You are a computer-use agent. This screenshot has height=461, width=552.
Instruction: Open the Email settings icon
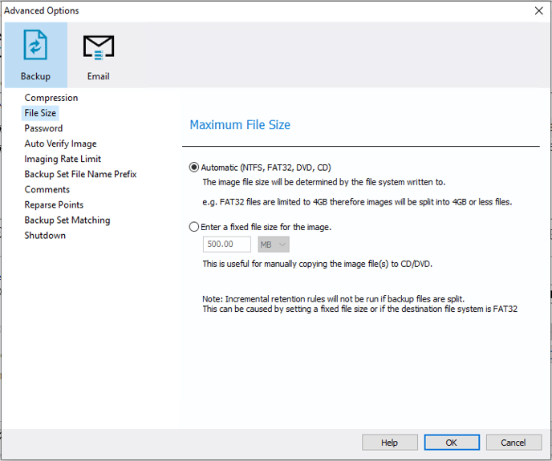(x=99, y=55)
